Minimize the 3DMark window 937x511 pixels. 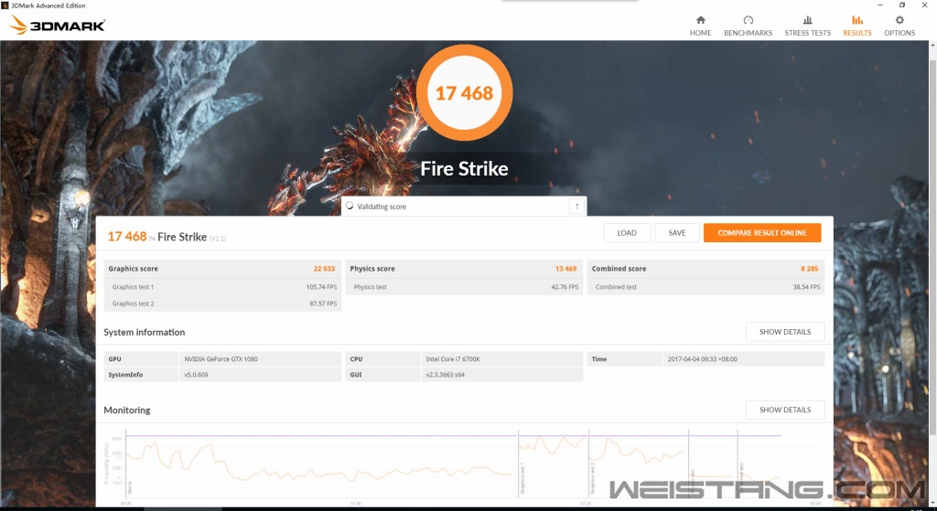pos(879,5)
